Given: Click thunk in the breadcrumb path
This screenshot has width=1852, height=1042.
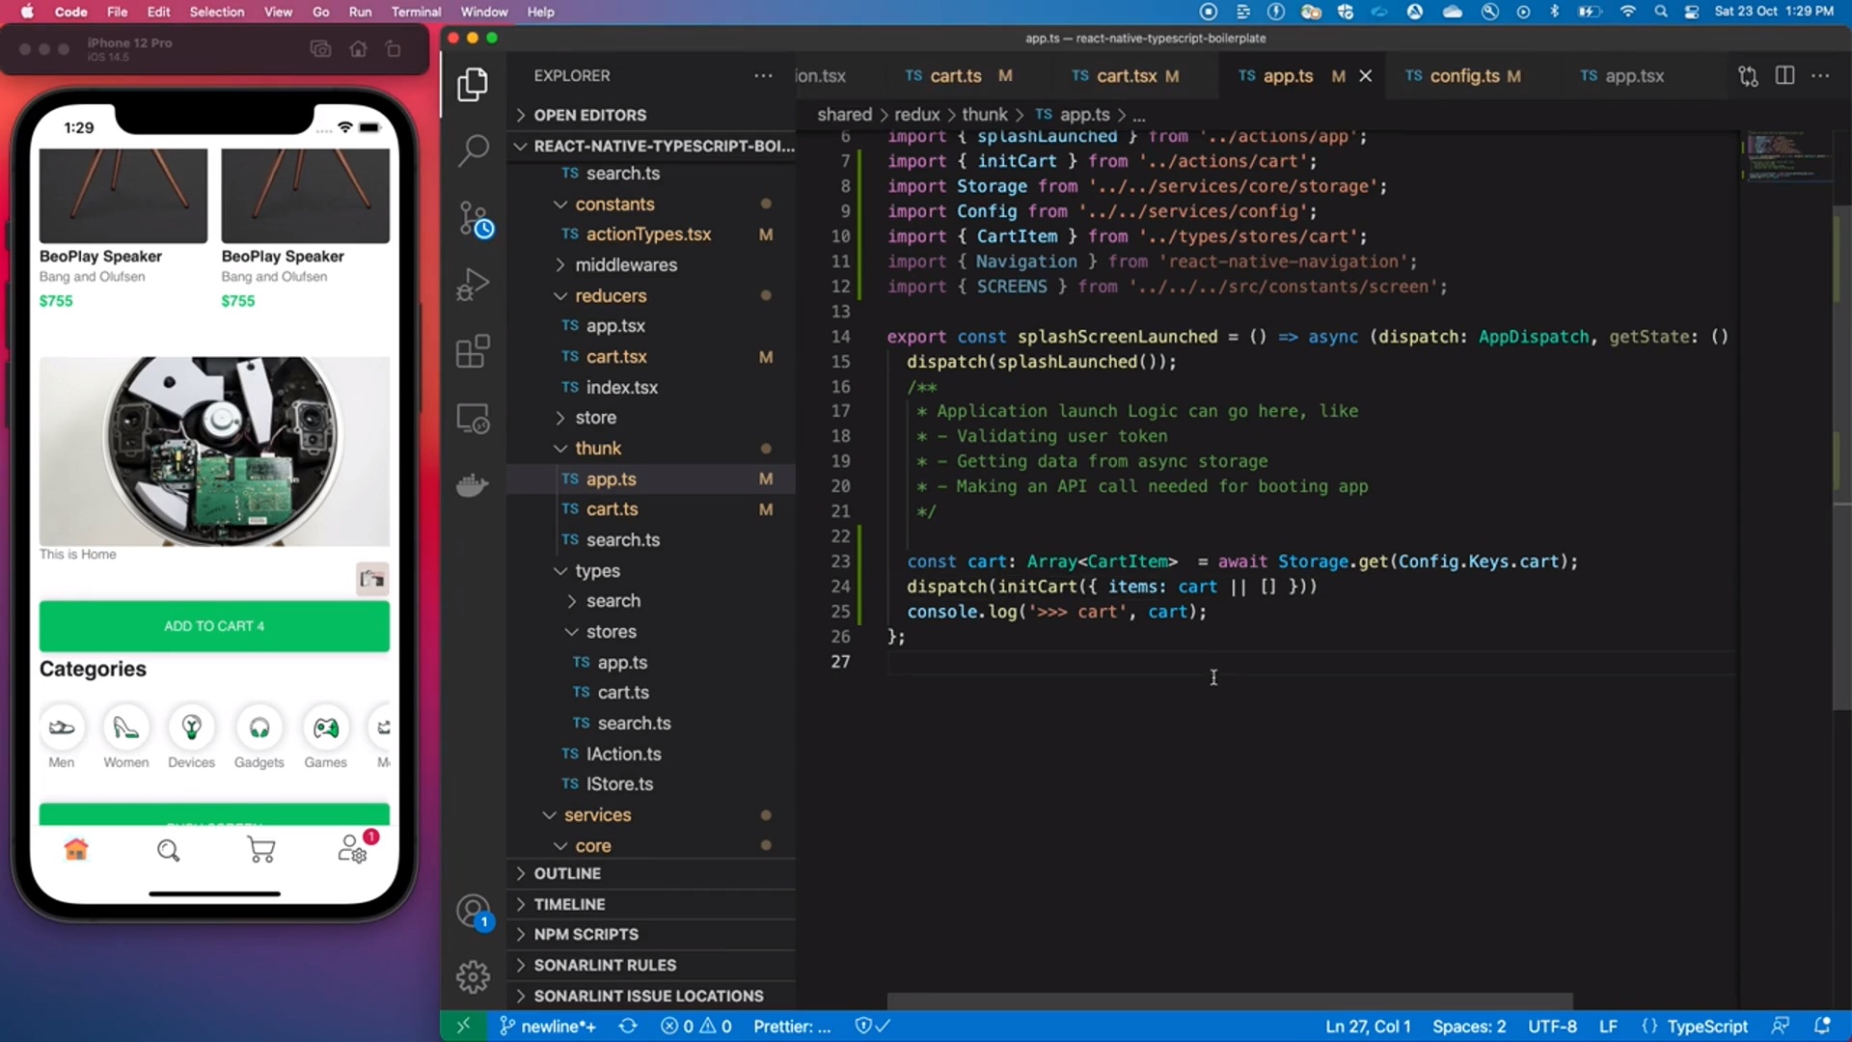Looking at the screenshot, I should coord(985,114).
